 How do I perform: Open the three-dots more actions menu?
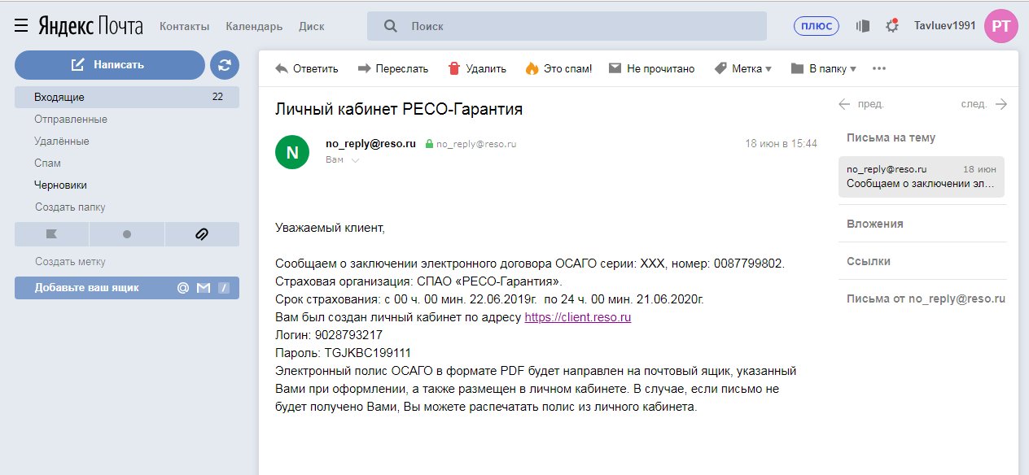click(x=879, y=68)
